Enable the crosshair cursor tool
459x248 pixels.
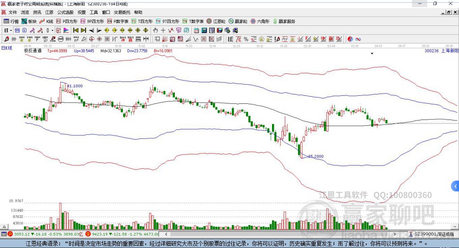click(x=163, y=30)
